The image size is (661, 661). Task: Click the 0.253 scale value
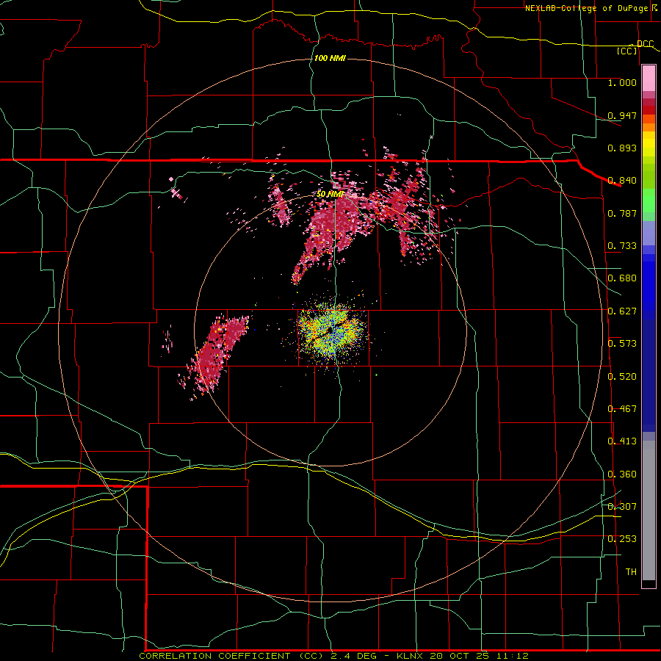pos(622,539)
